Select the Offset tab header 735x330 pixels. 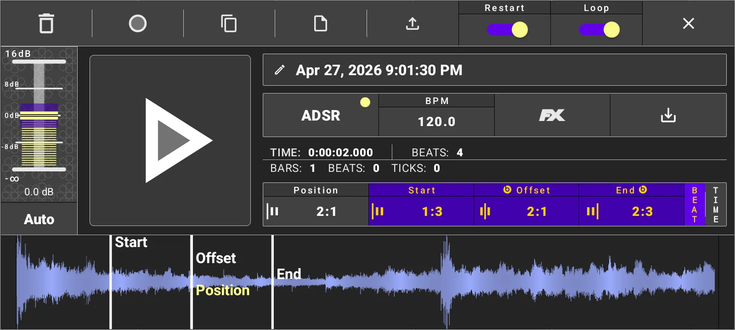pos(526,190)
